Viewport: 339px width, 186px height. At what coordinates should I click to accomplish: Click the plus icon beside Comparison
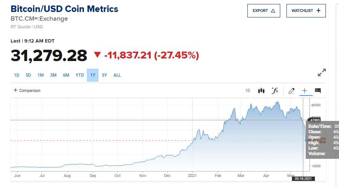[15, 90]
